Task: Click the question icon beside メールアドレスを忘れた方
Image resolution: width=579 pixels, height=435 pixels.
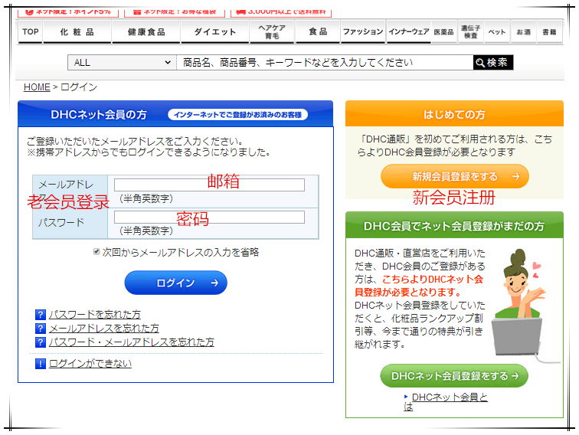Action: point(41,329)
